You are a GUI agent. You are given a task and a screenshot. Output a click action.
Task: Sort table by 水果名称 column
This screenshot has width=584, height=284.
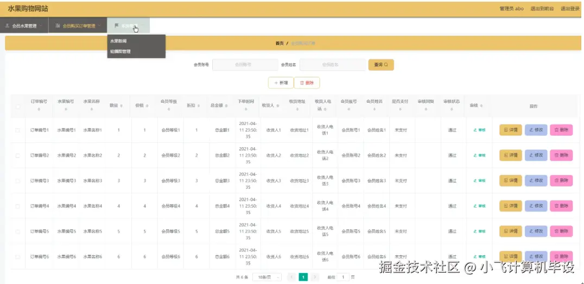pyautogui.click(x=92, y=109)
